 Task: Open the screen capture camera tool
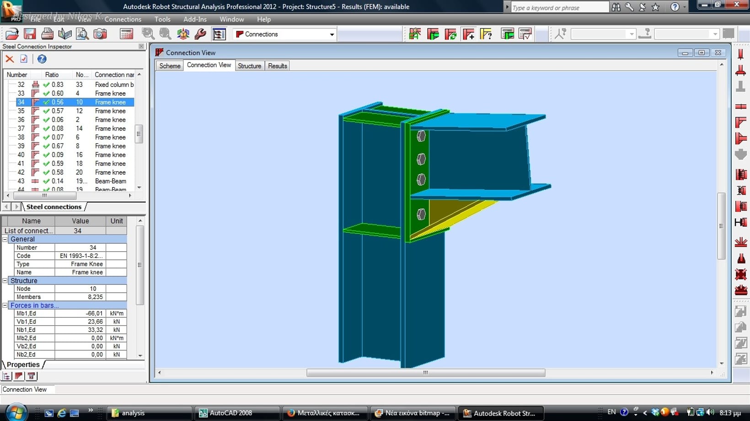click(x=100, y=34)
